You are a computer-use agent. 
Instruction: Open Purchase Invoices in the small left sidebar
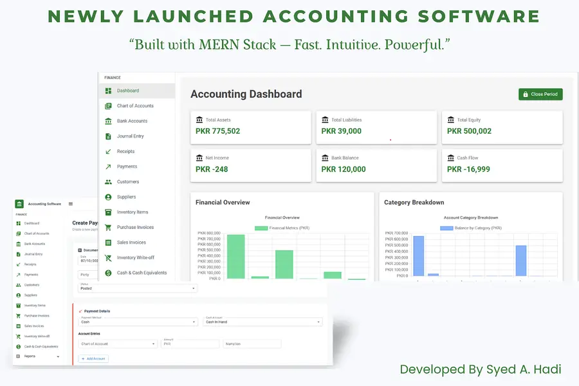(x=36, y=316)
